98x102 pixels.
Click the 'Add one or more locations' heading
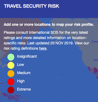point(49,24)
